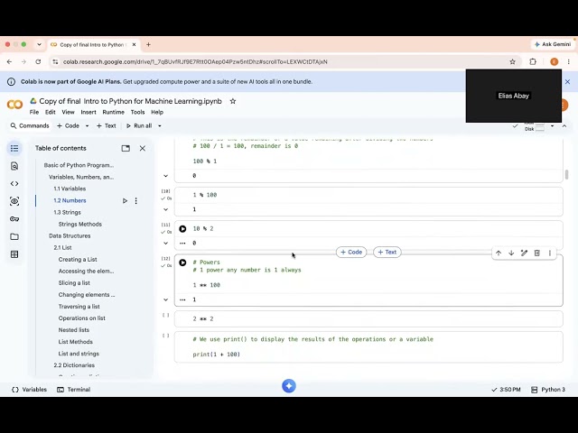Open more cell actions three-dot menu
This screenshot has height=433, width=578.
pos(550,253)
